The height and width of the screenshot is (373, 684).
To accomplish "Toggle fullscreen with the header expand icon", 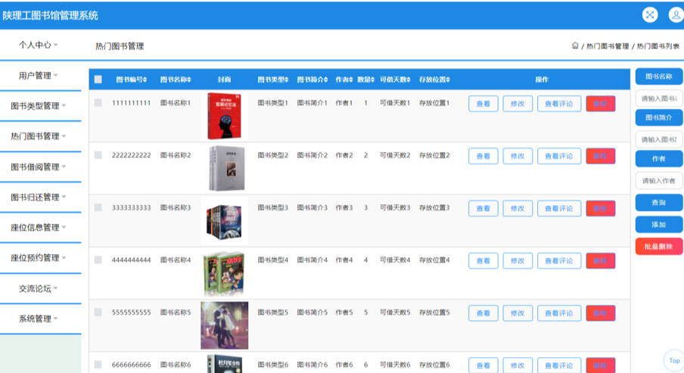I will pyautogui.click(x=649, y=15).
